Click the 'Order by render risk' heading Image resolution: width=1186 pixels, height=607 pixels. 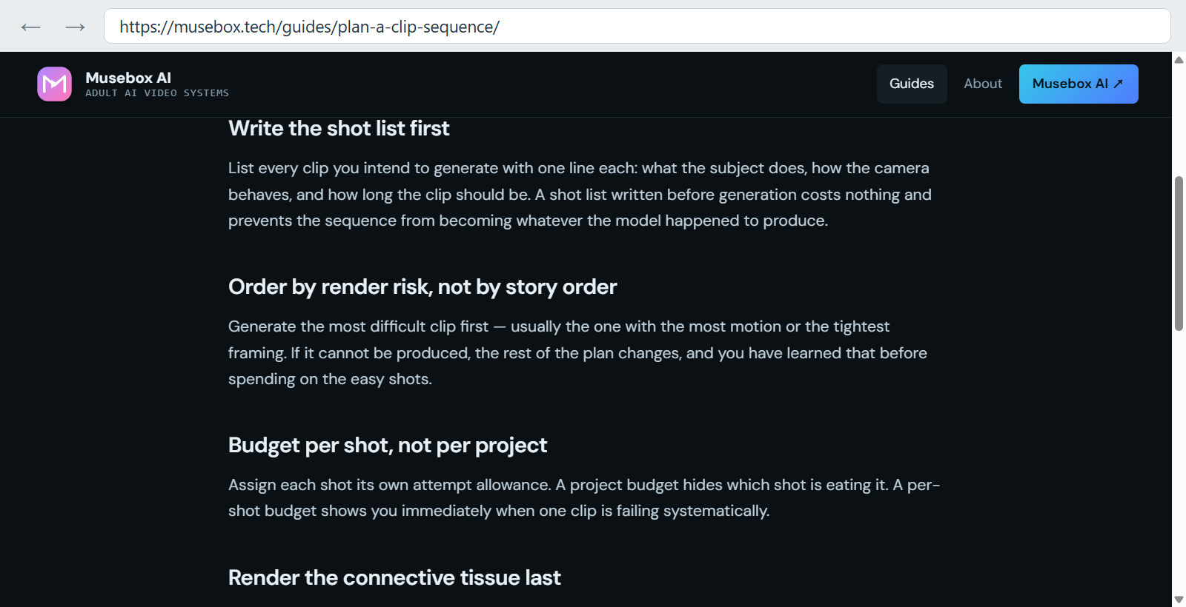point(423,286)
